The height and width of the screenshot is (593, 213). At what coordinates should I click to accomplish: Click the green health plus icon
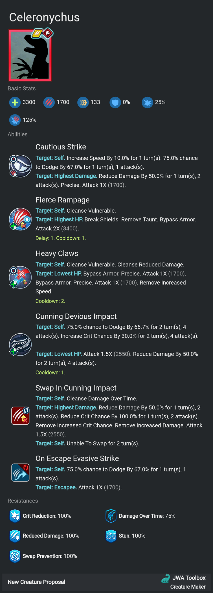coord(15,102)
